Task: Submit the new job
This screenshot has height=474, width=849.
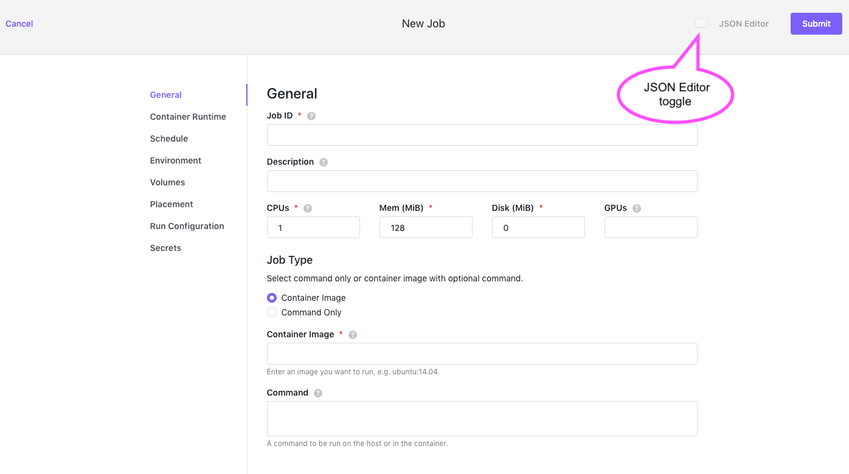Action: pos(816,24)
